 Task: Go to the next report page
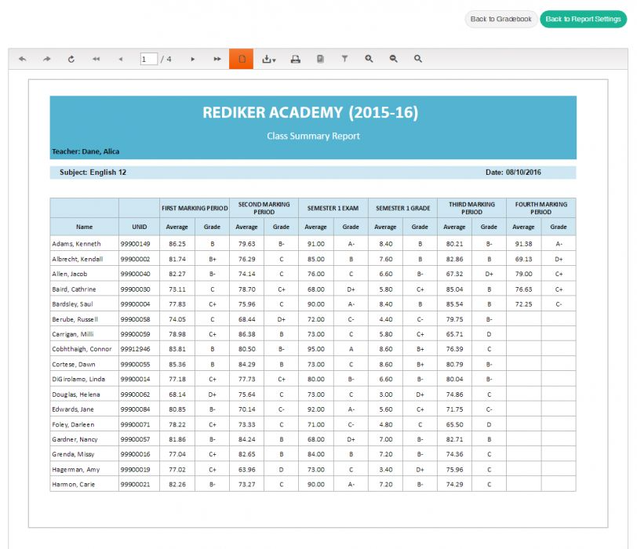click(x=192, y=59)
